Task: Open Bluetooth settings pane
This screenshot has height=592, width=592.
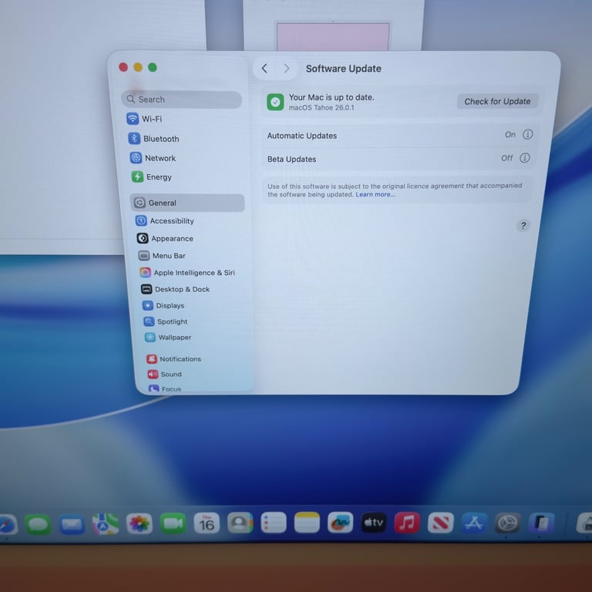Action: point(153,139)
